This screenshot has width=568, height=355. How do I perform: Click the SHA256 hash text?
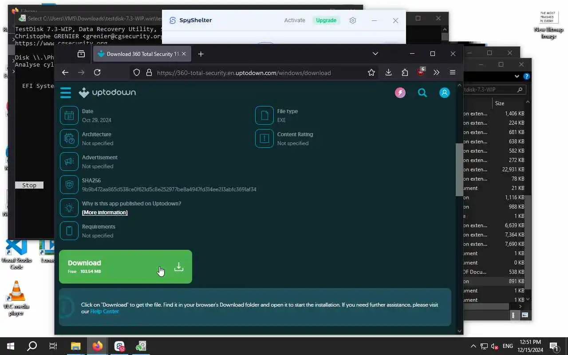point(169,189)
